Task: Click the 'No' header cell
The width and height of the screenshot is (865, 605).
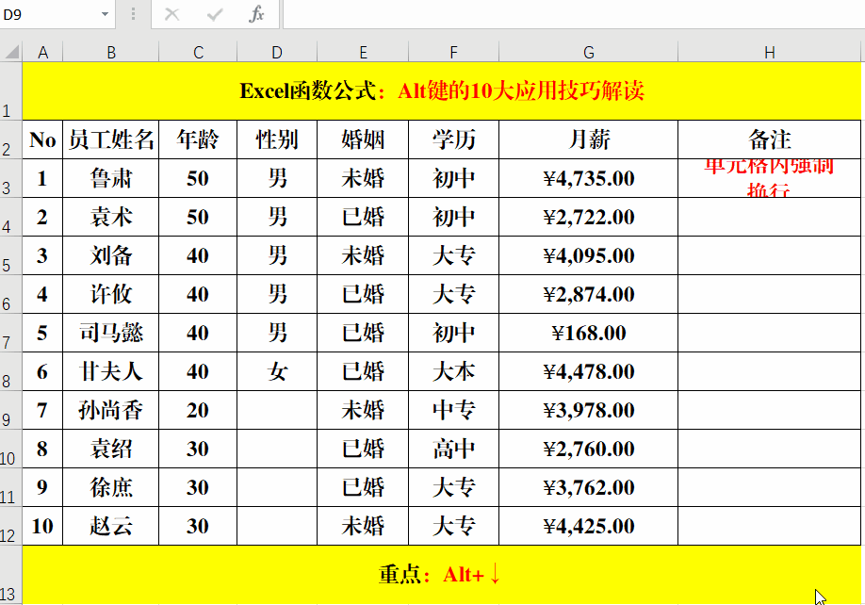Action: pos(42,139)
